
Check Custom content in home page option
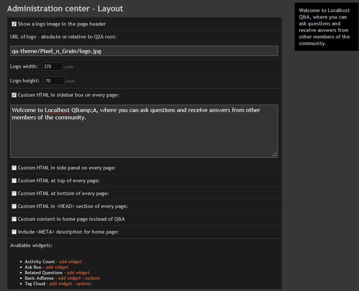[x=14, y=219]
